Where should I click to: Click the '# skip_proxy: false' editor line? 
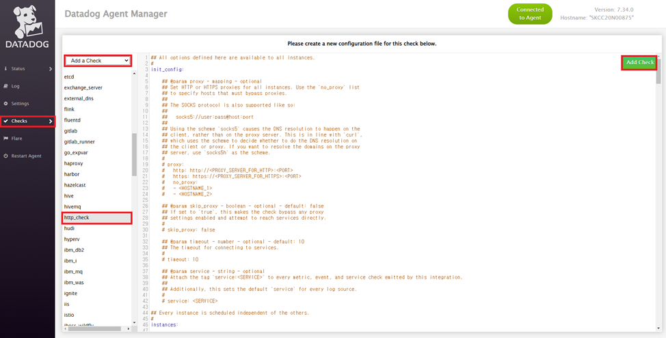(x=189, y=229)
